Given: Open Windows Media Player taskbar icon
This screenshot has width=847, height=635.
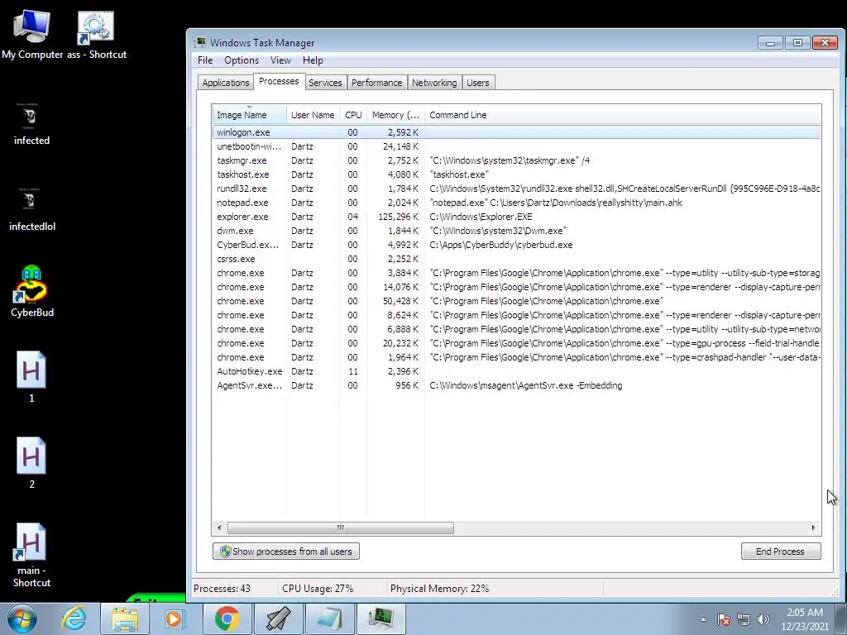Looking at the screenshot, I should (x=174, y=618).
